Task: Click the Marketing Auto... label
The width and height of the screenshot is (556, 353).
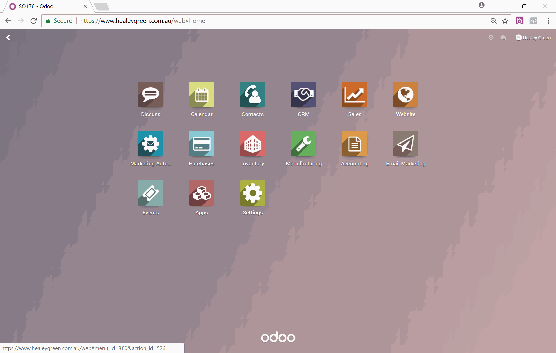Action: point(151,164)
